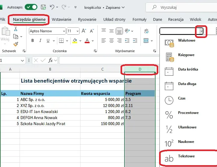Open the Wyrównanie dialog launcher
217x167 pixels.
(x=155, y=51)
